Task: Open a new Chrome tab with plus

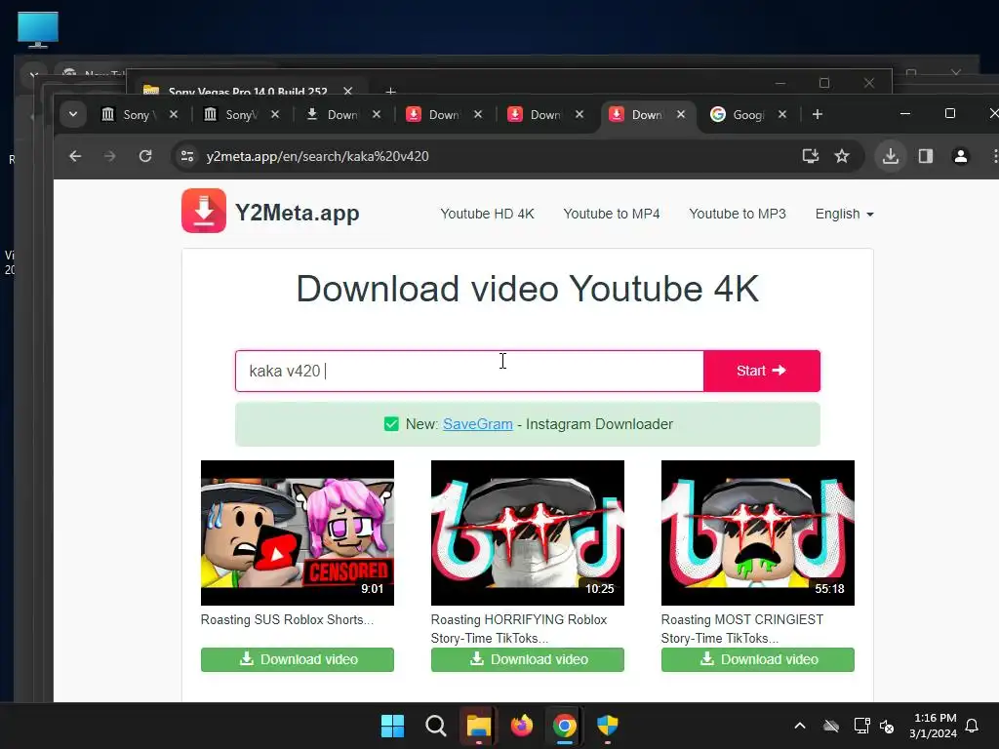Action: tap(818, 114)
